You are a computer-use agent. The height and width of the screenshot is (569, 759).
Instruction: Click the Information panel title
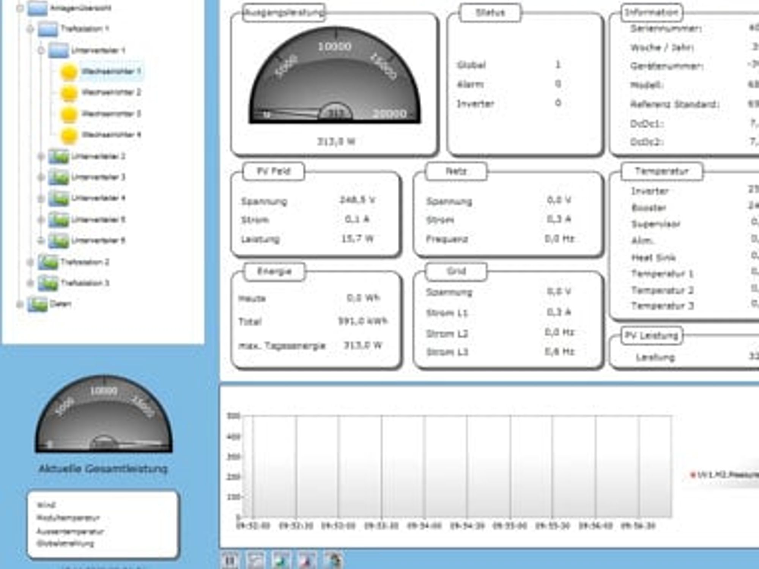tap(651, 13)
